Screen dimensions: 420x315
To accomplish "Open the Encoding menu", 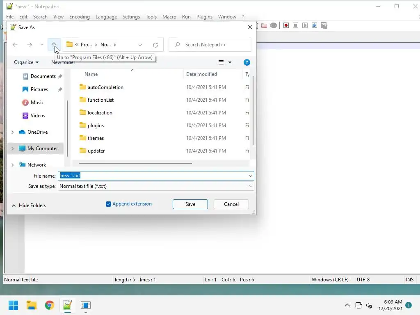I will point(80,16).
